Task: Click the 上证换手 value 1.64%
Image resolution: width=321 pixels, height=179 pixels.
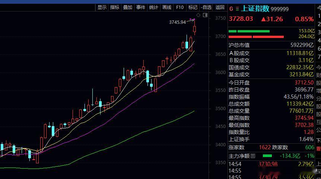Action: (306, 139)
